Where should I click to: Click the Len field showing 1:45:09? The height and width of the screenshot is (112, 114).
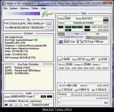tap(66, 59)
